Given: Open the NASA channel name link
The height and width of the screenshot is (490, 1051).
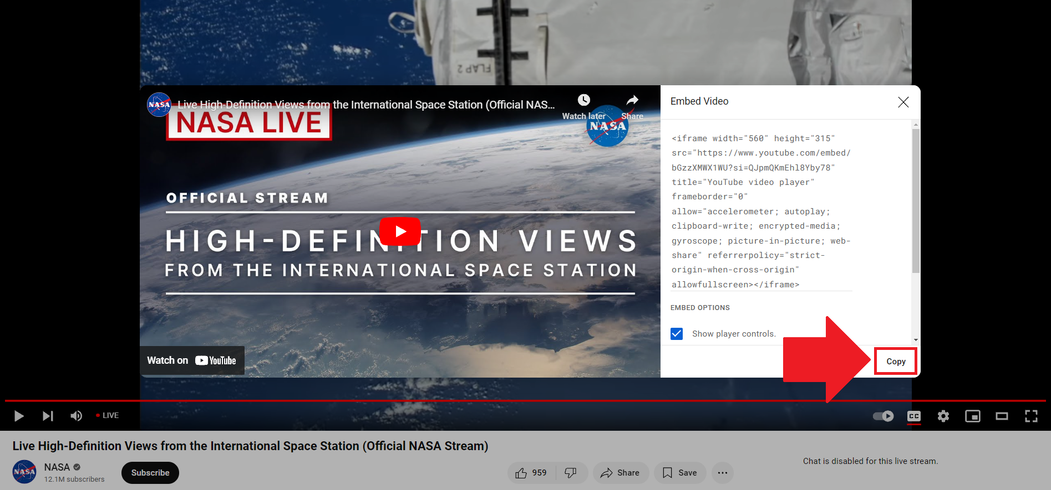Looking at the screenshot, I should pyautogui.click(x=57, y=467).
